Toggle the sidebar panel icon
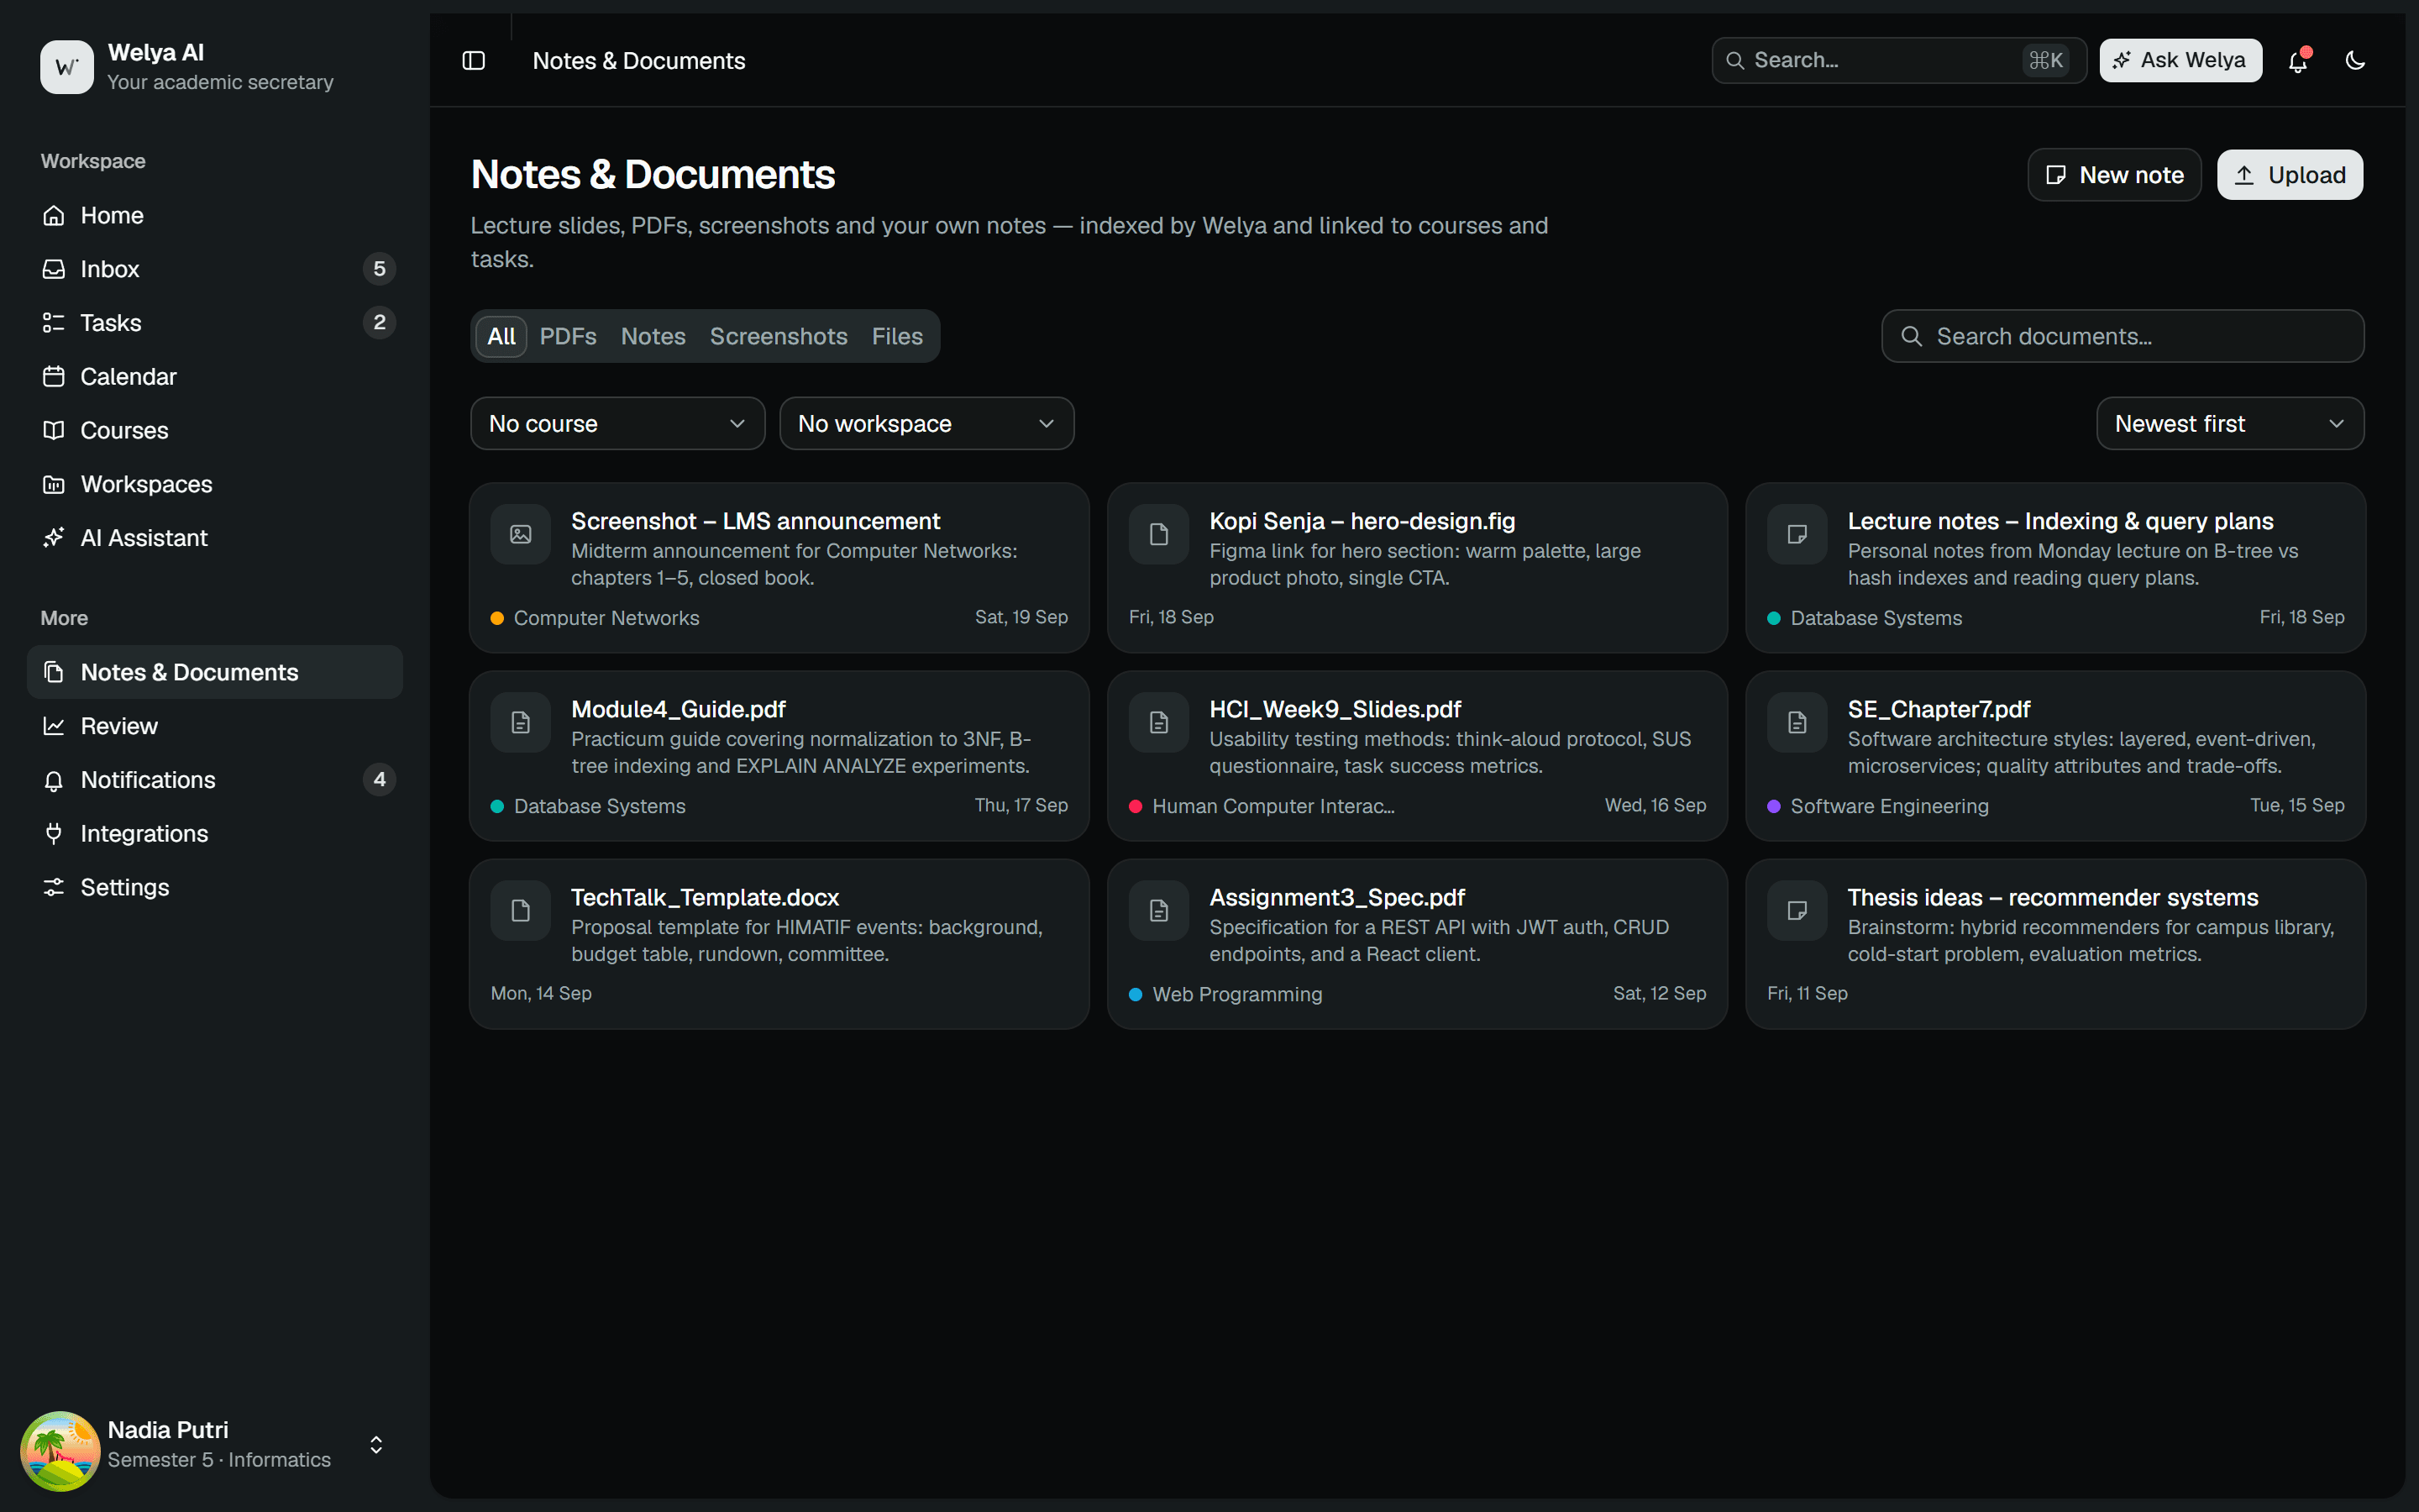 coord(474,61)
